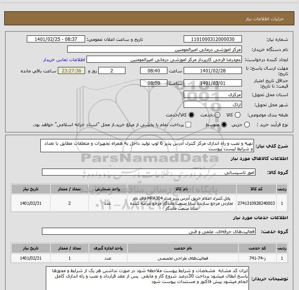
Task: Click the service group field فعالیت‌های حرفه‌ای
Action: pos(149,231)
